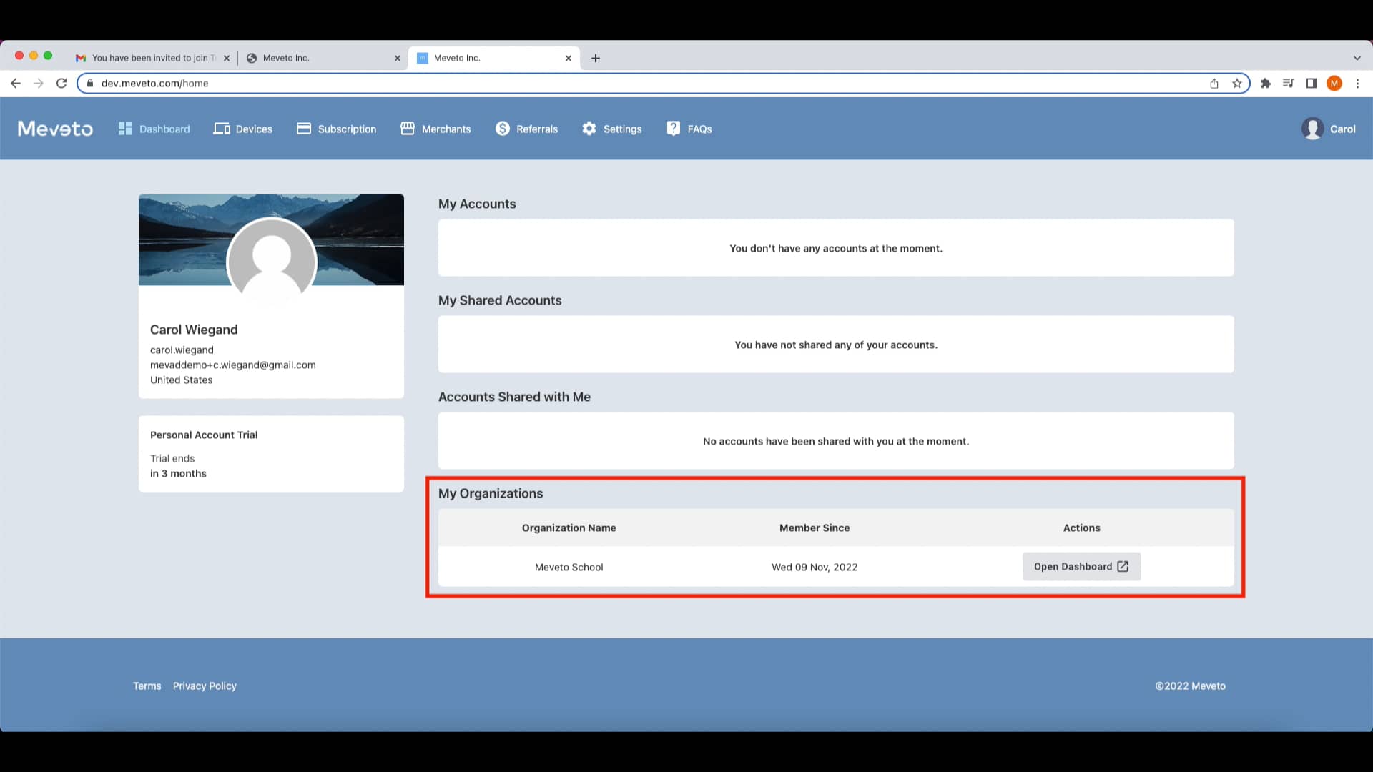The image size is (1373, 772).
Task: Switch to the Gmail invitation tab
Action: pyautogui.click(x=150, y=58)
